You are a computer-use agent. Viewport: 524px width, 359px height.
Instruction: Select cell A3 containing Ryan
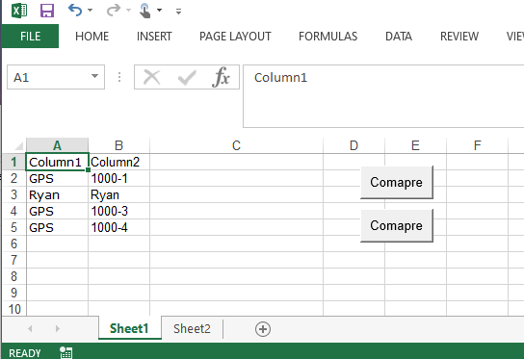(x=57, y=194)
